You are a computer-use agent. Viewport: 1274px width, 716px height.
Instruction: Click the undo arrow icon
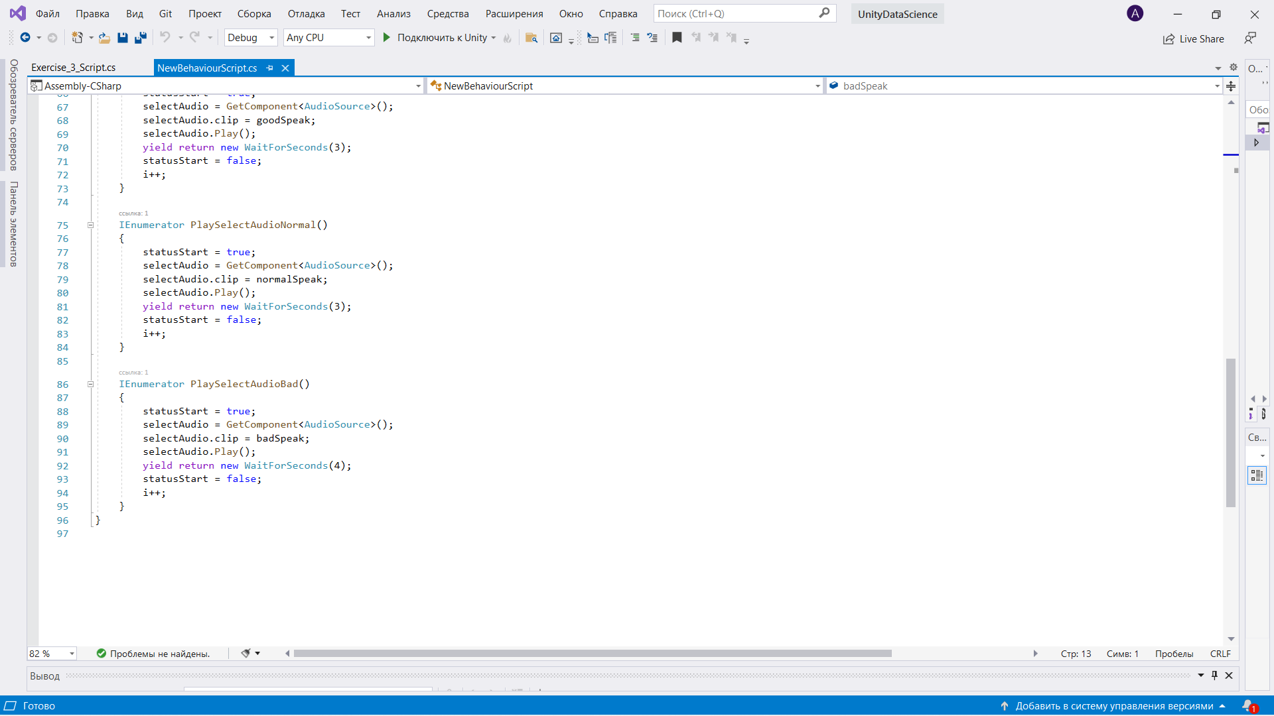(x=165, y=38)
